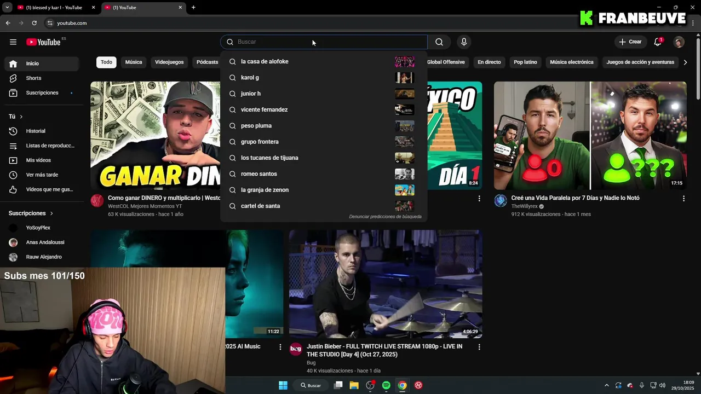Open the YouTube hamburger guide menu
This screenshot has width=701, height=394.
[x=13, y=42]
